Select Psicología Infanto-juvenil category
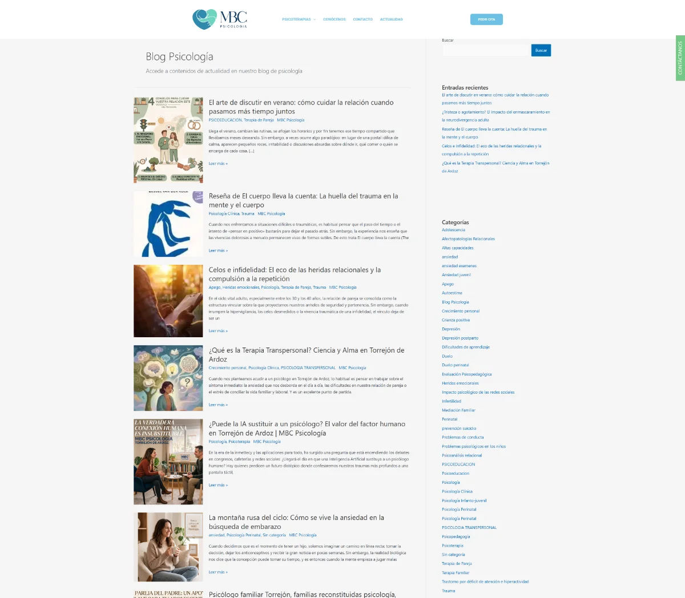The width and height of the screenshot is (685, 598). coord(464,501)
